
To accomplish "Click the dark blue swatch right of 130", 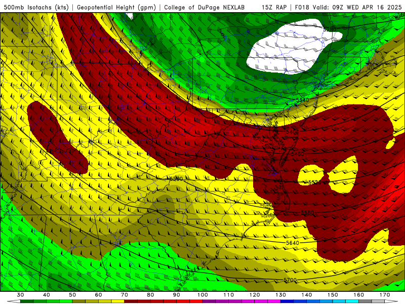I will pyautogui.click(x=287, y=301).
